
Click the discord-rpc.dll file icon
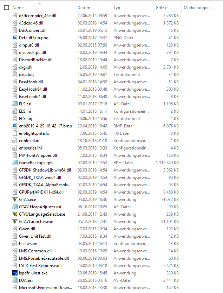(15, 52)
